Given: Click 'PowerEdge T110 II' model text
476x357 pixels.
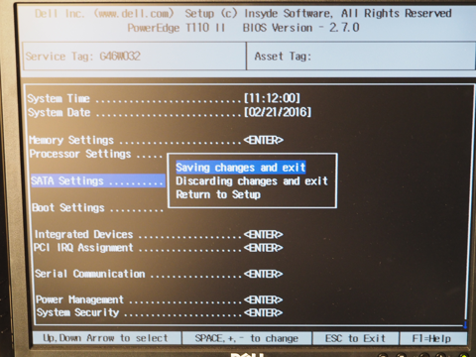Looking at the screenshot, I should (177, 28).
